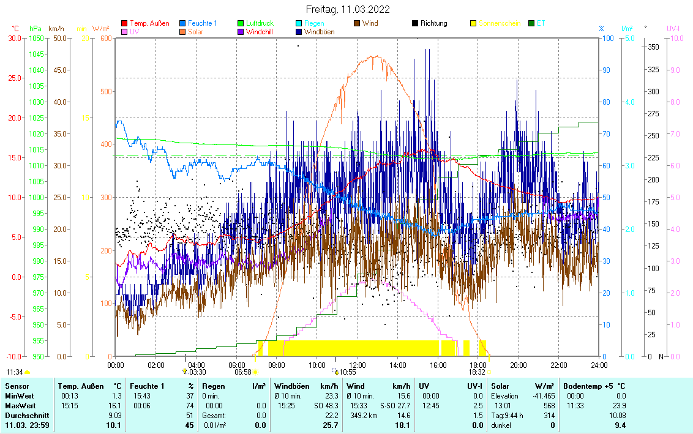Image resolution: width=693 pixels, height=434 pixels.
Task: Click the green Luftdruck legend square
Action: click(241, 23)
